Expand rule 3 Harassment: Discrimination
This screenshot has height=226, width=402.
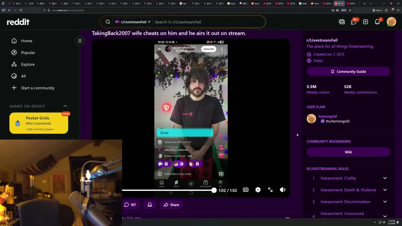pos(348,202)
